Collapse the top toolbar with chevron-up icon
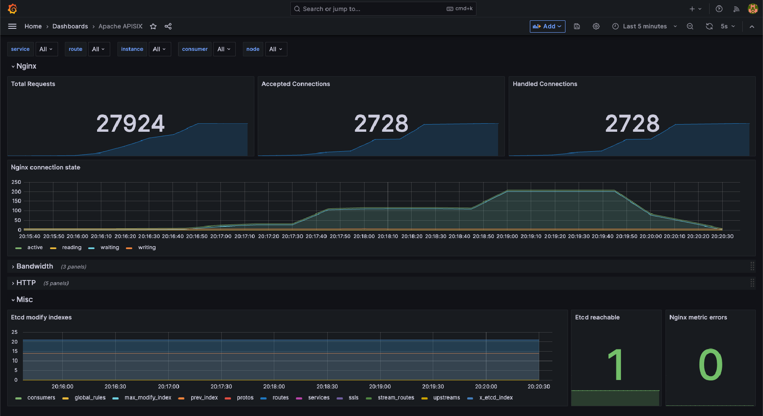 (x=752, y=26)
